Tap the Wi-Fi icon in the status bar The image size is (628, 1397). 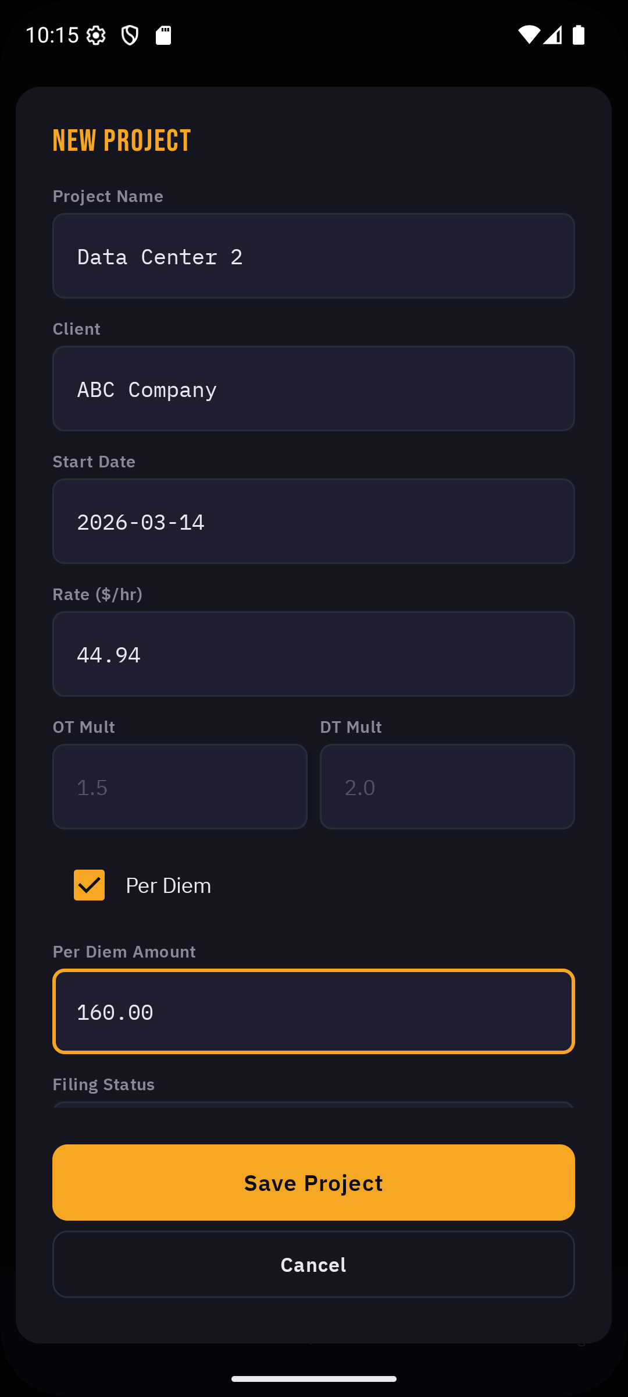point(529,36)
